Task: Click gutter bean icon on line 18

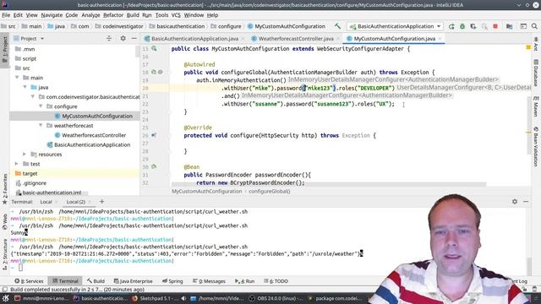Action: (x=154, y=72)
